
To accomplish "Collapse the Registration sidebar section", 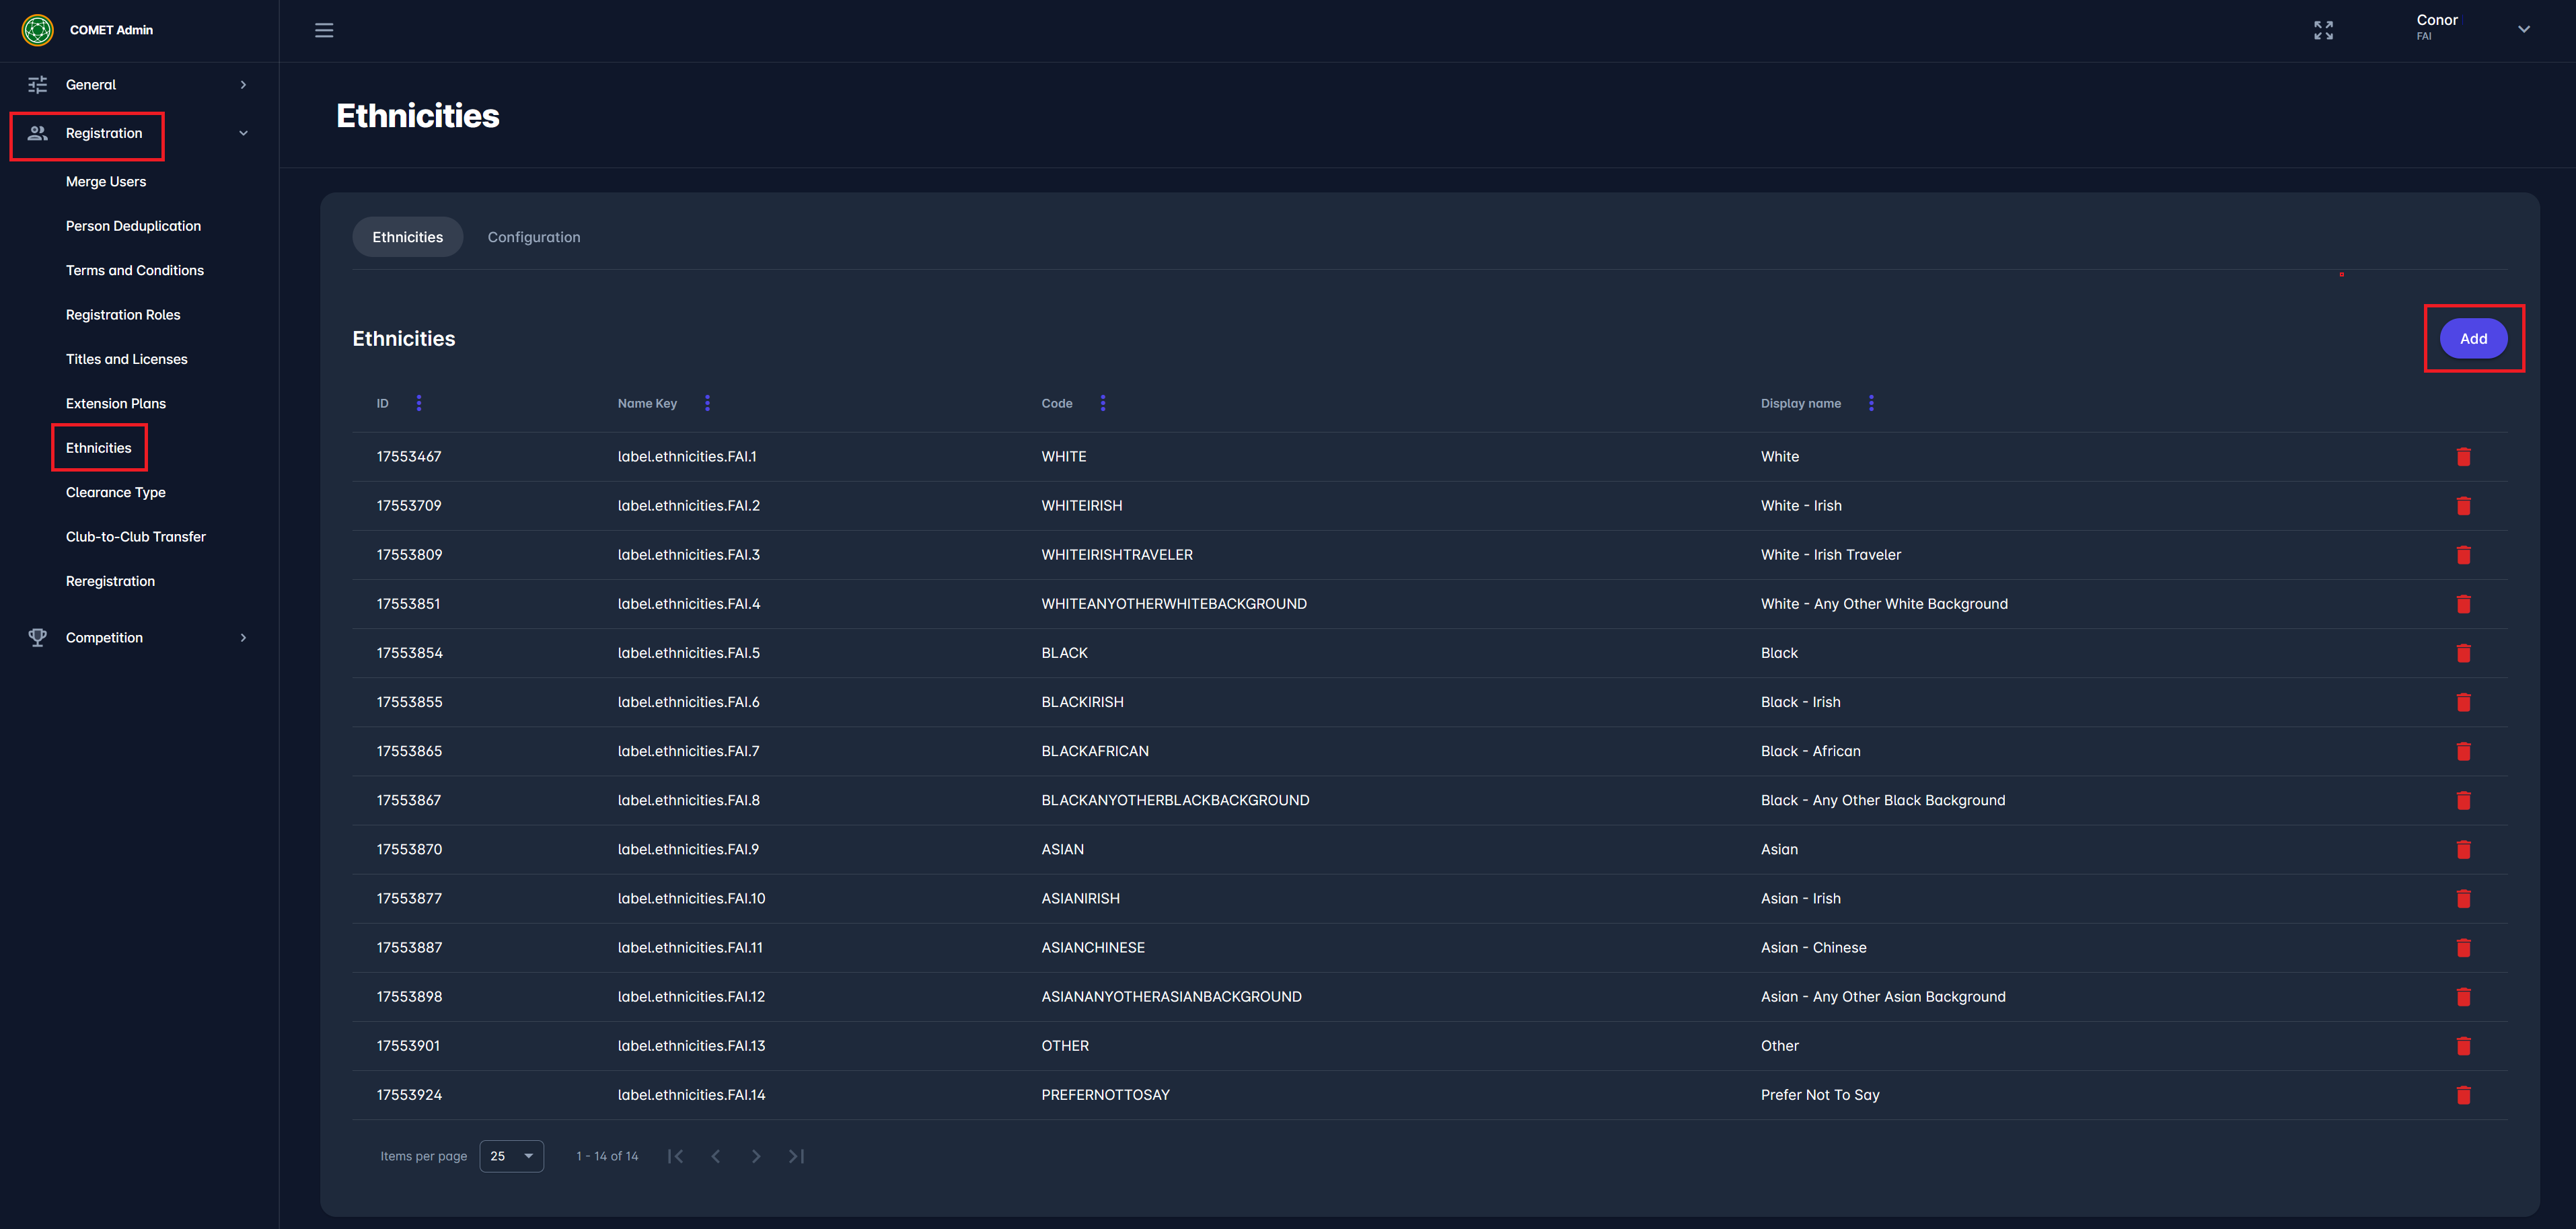I will pos(243,133).
